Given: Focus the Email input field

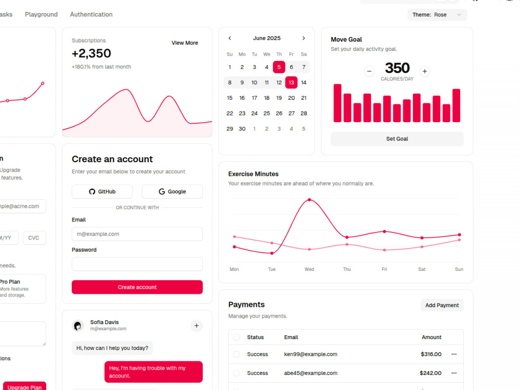Looking at the screenshot, I should [137, 234].
